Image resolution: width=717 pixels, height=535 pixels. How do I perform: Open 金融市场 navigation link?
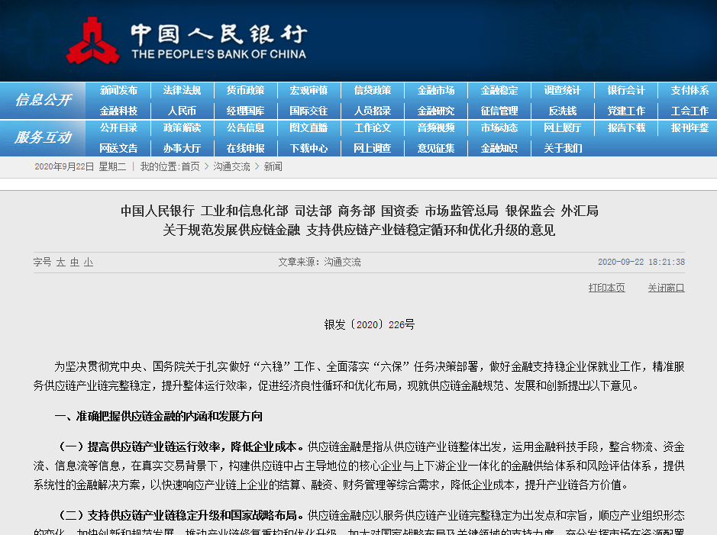[x=436, y=91]
